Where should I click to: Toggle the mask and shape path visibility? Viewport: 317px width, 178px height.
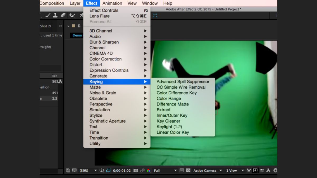pos(108,171)
